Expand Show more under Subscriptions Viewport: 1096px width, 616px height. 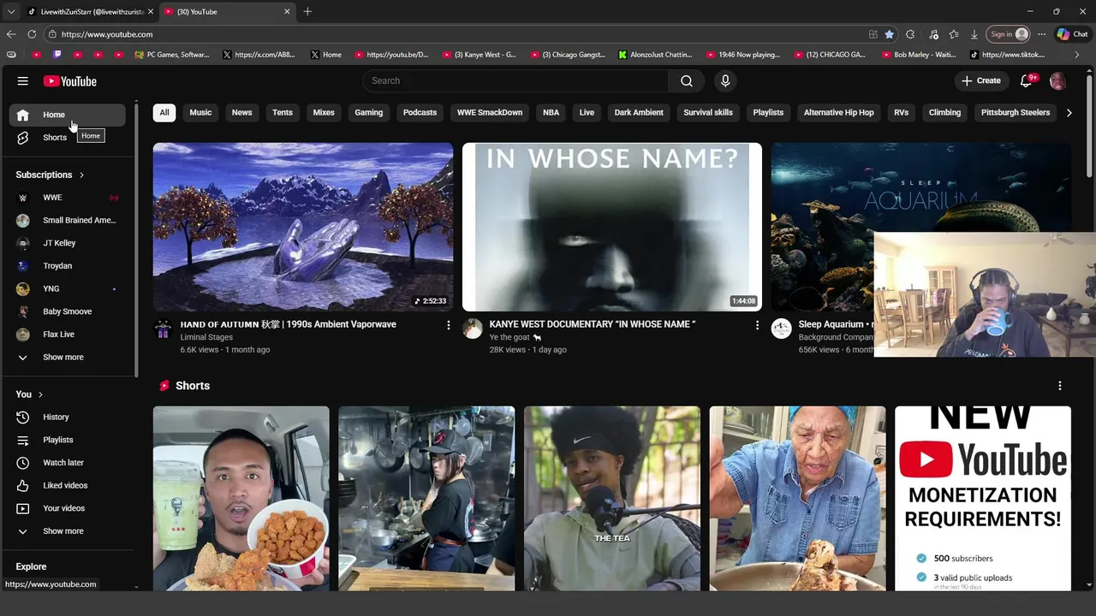pos(68,357)
